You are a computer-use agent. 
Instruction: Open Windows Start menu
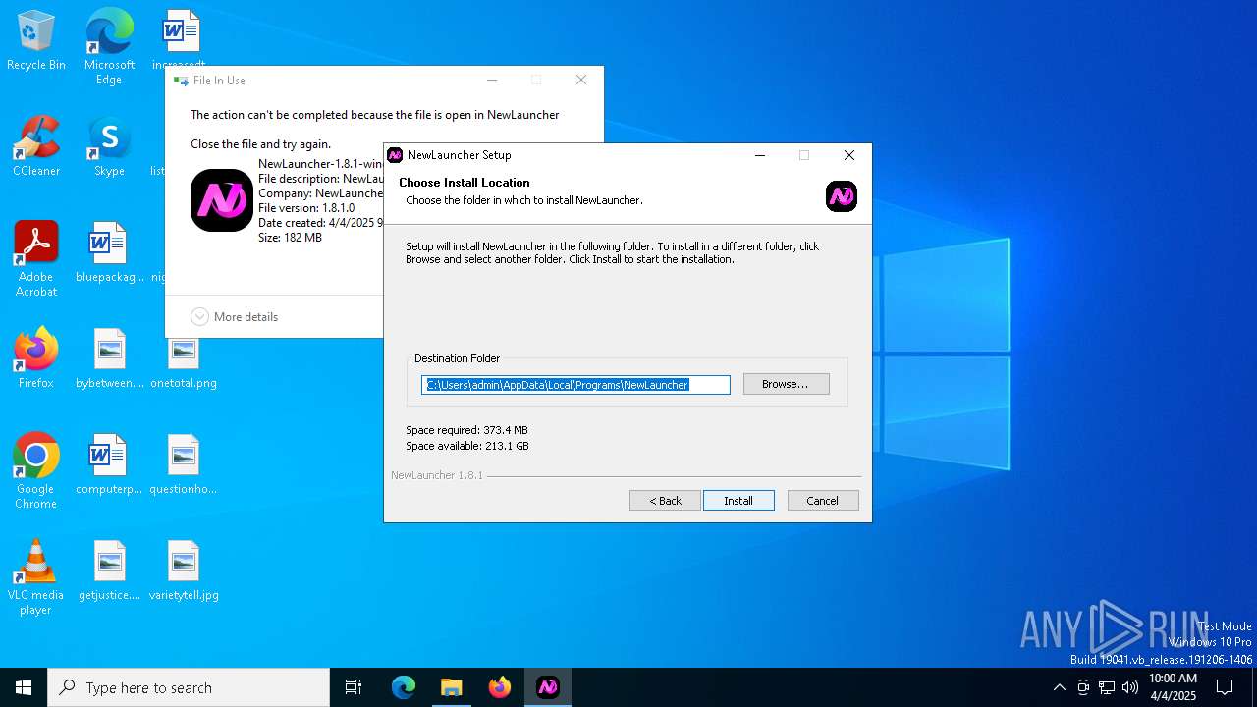point(24,687)
